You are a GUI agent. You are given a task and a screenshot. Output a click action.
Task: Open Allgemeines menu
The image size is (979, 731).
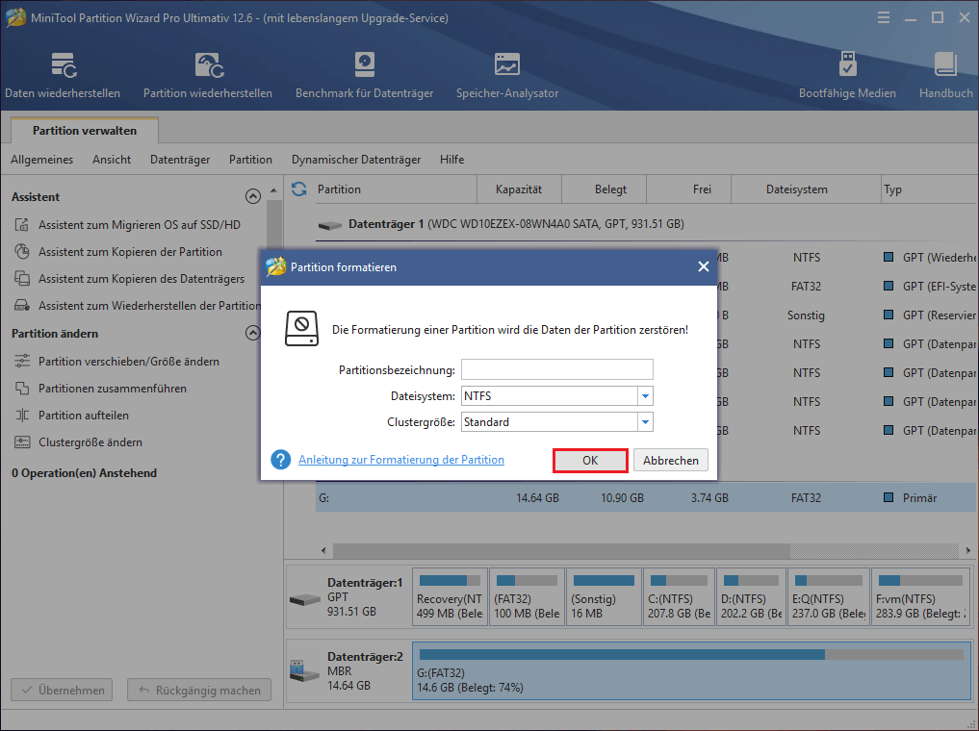(41, 160)
